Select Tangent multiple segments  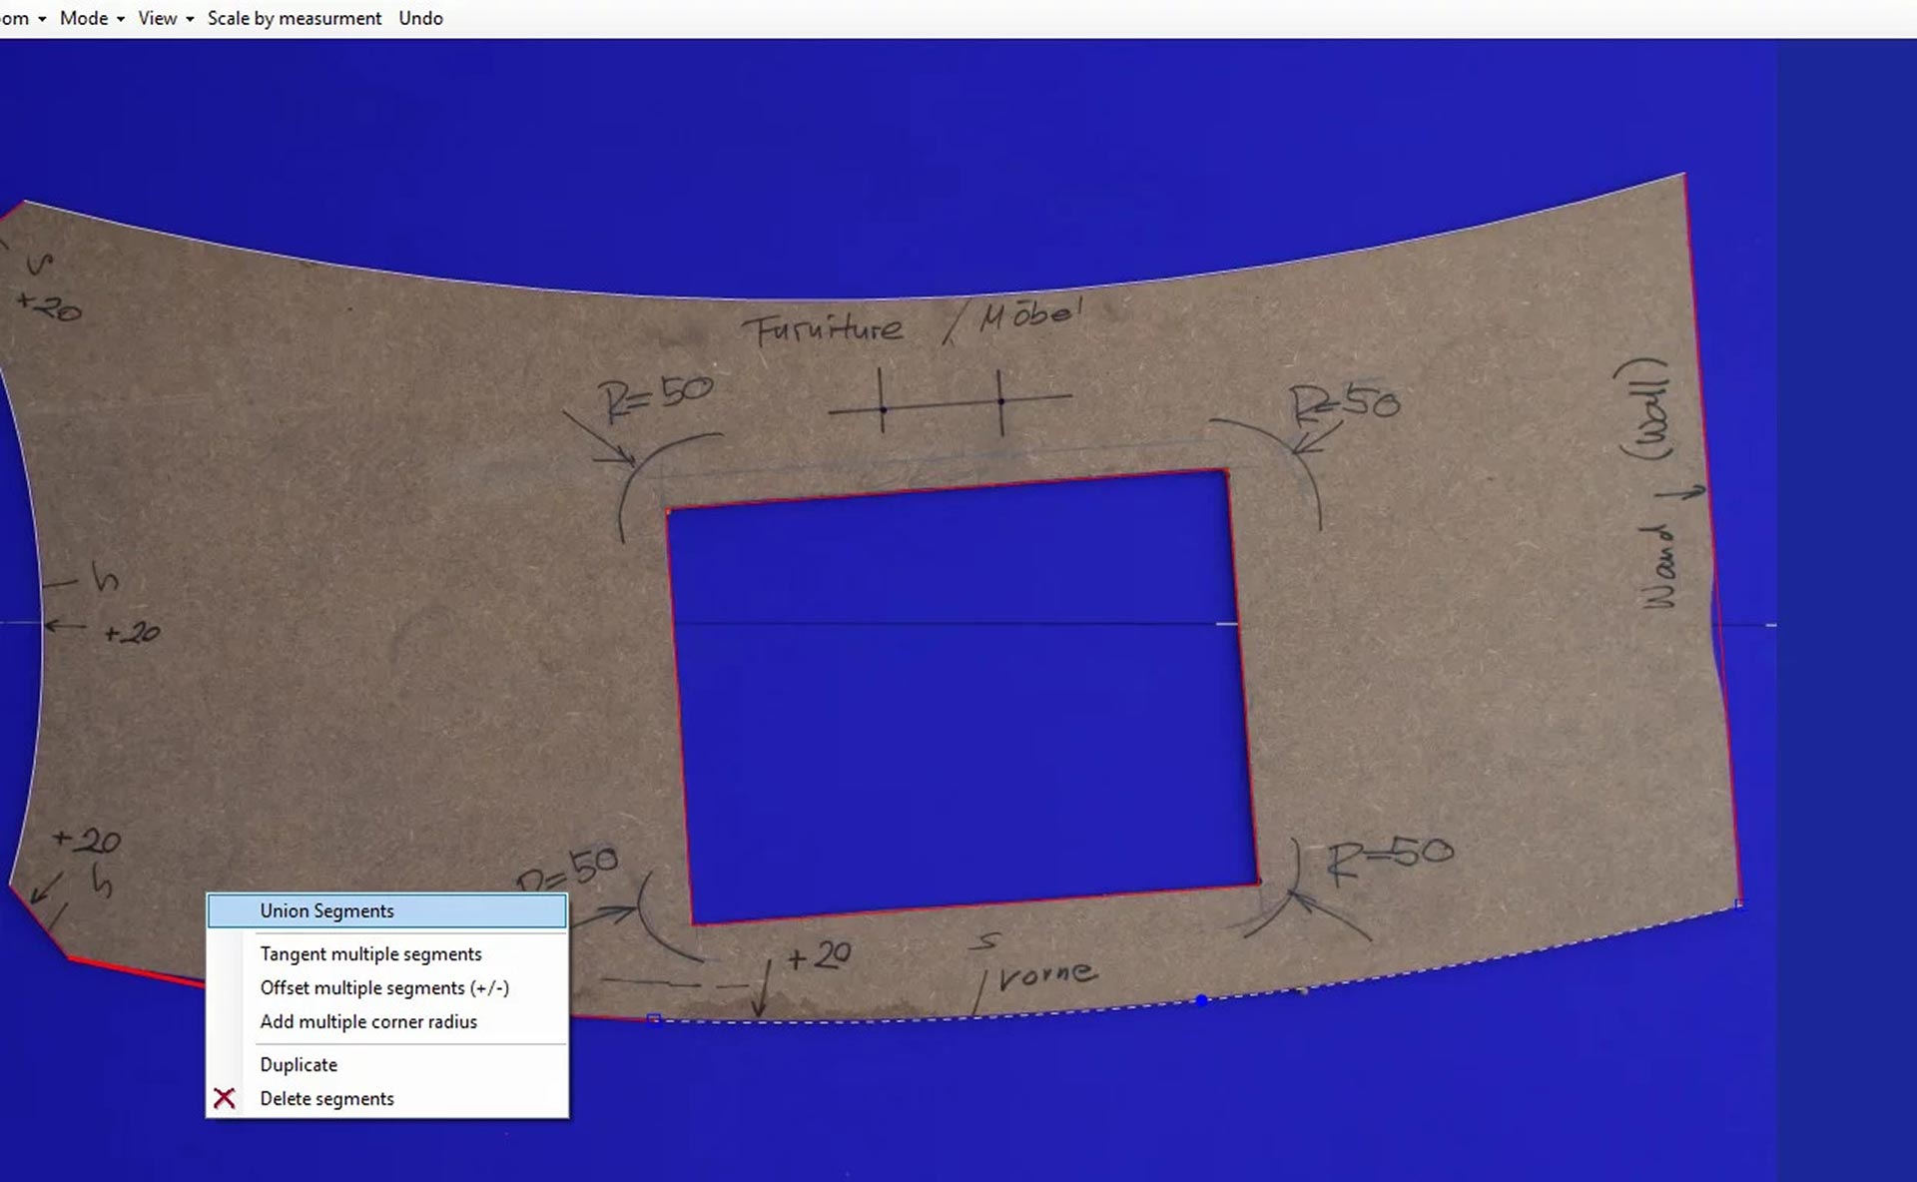[370, 954]
